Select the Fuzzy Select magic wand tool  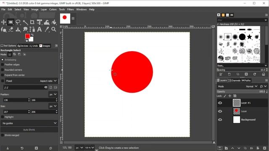tap(25, 22)
